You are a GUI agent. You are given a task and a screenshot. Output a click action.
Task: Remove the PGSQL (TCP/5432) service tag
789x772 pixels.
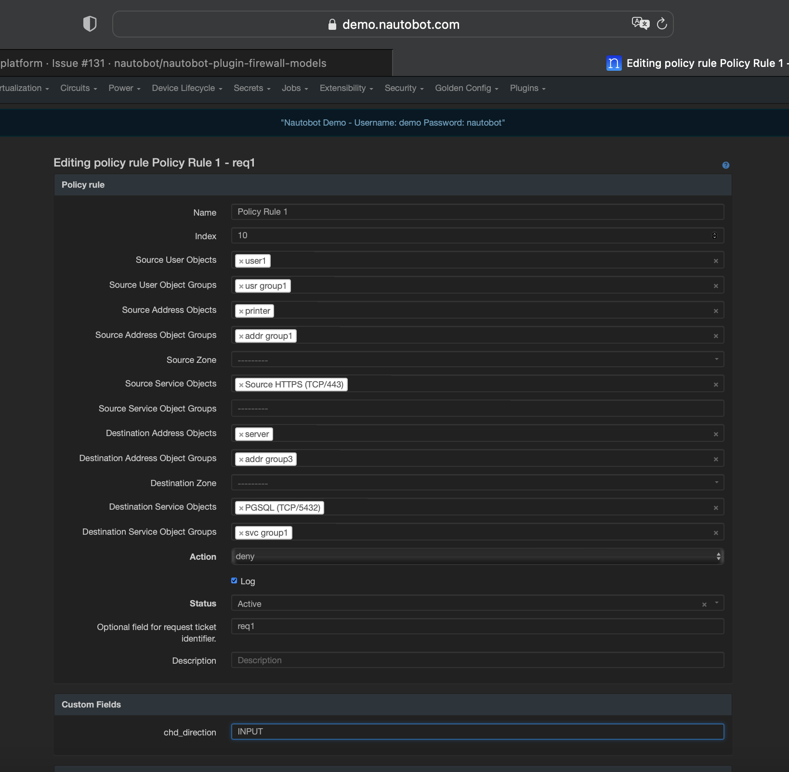click(x=241, y=507)
